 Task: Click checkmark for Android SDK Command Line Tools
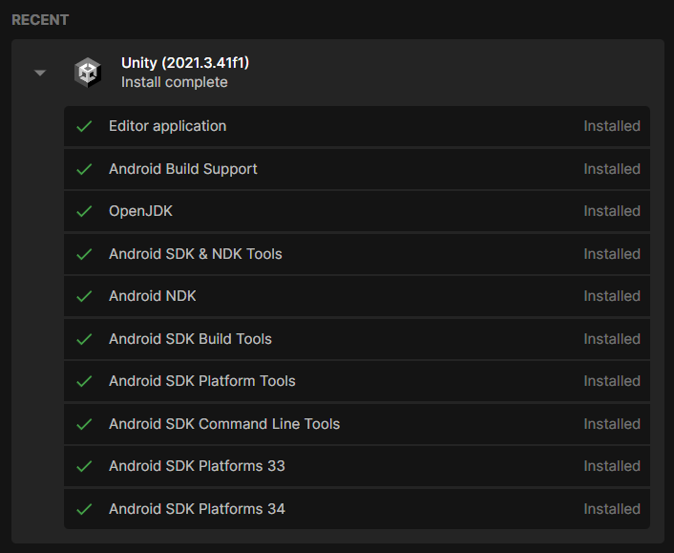[84, 424]
